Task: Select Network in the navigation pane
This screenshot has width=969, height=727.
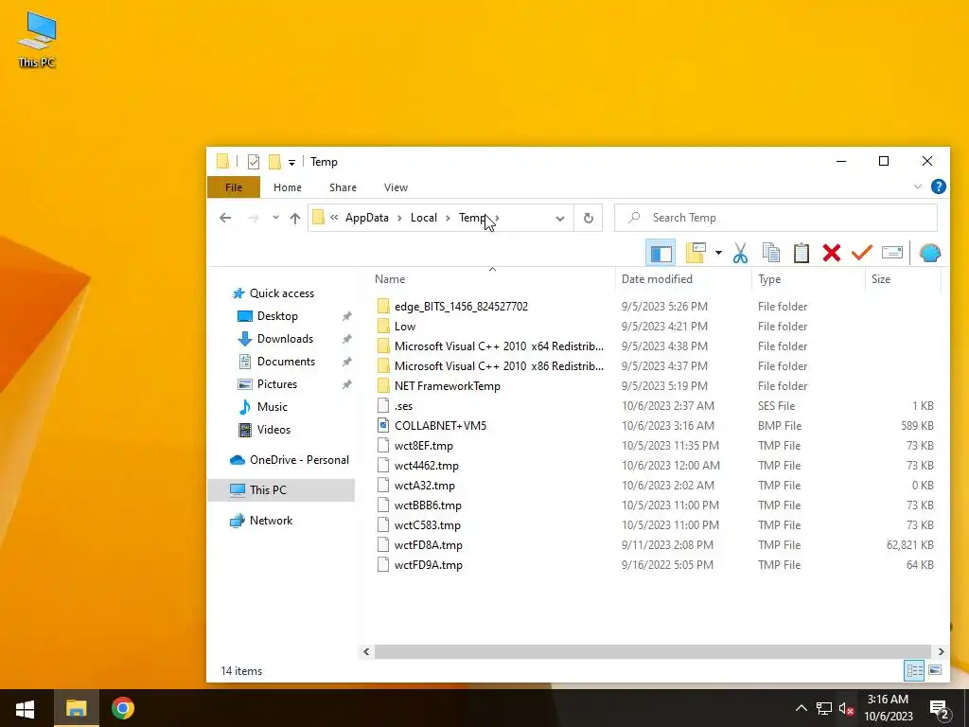Action: click(x=271, y=521)
